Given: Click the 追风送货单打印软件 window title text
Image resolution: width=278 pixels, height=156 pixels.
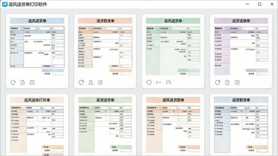Looking at the screenshot, I should coord(28,4).
